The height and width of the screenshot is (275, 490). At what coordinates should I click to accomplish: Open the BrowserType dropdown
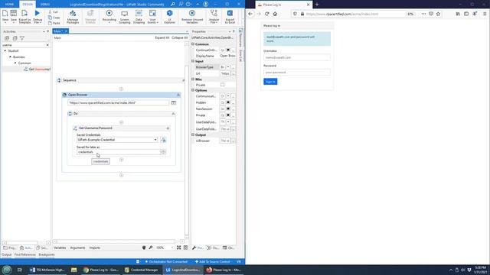coord(228,67)
